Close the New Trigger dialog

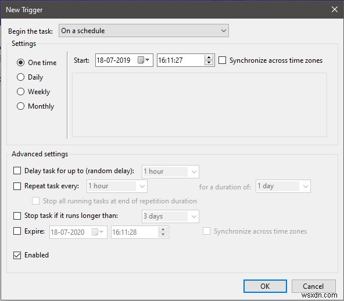coord(334,9)
